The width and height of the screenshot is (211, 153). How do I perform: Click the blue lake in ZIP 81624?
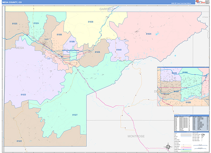click(157, 34)
